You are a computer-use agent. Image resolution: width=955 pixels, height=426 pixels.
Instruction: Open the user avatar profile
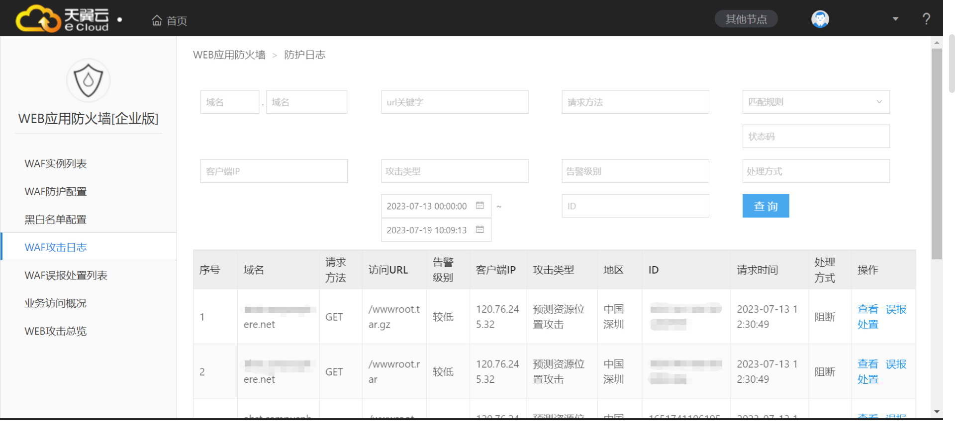pos(820,19)
